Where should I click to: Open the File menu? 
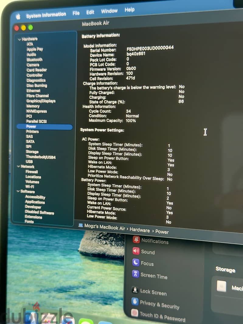click(76, 13)
